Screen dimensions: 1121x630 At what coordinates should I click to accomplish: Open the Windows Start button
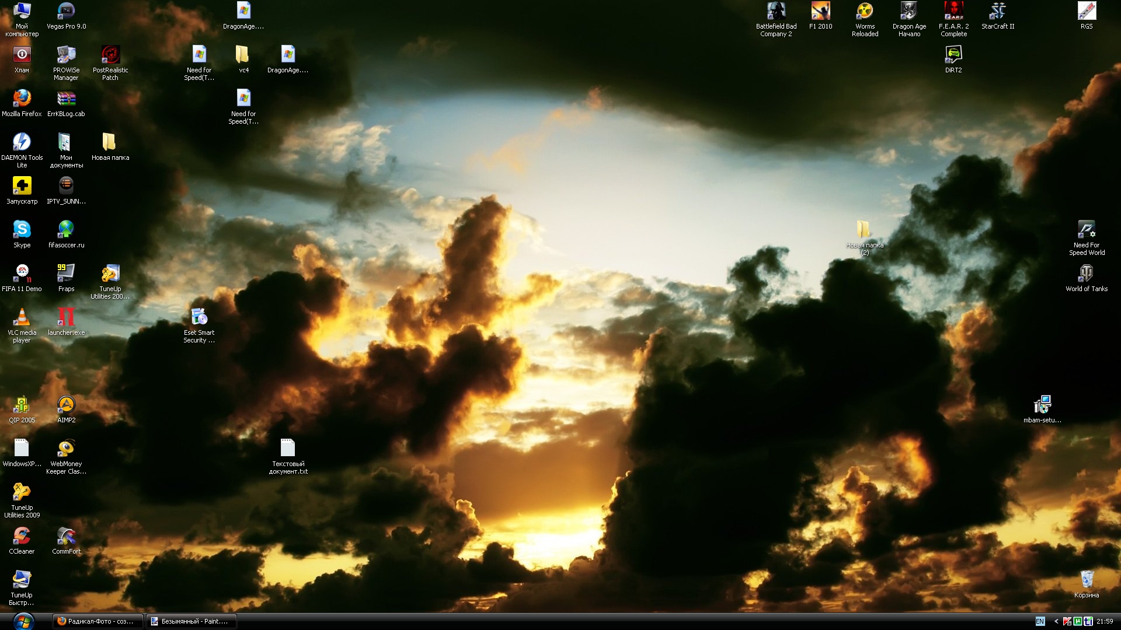[23, 621]
